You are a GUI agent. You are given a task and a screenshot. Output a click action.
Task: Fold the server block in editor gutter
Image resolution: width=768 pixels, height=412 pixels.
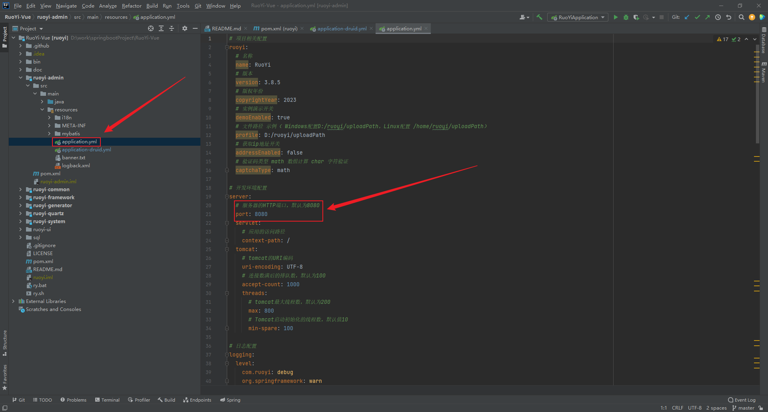tap(227, 196)
